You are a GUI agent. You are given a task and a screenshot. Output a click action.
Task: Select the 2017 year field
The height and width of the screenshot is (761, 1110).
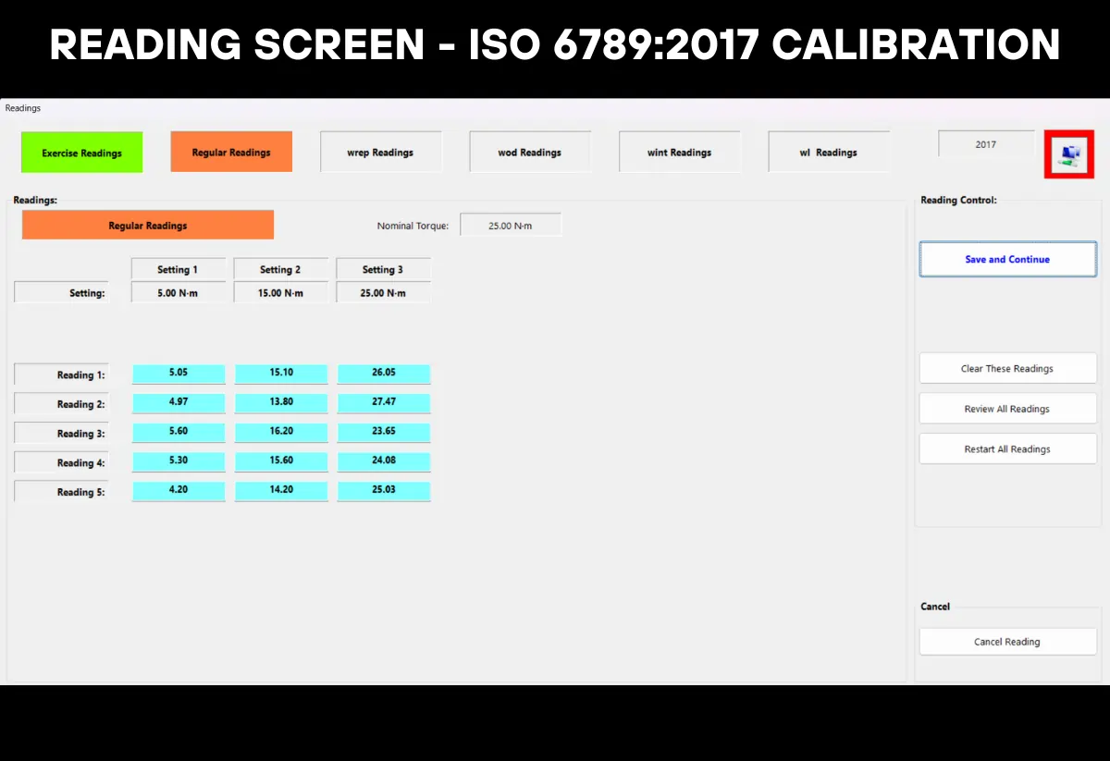click(x=985, y=143)
